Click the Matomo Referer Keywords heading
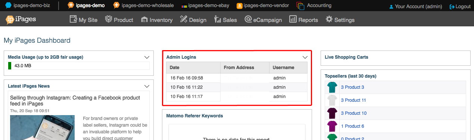Viewport: 474px width, 140px height. (194, 116)
